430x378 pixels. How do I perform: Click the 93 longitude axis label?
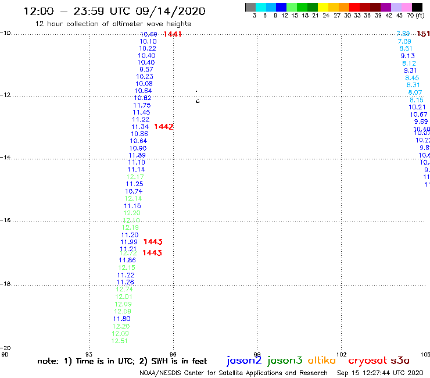pos(89,354)
